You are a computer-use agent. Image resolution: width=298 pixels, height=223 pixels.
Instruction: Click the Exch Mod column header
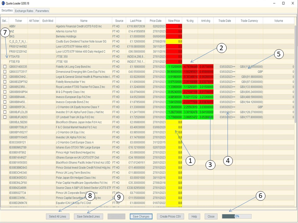pos(48,21)
